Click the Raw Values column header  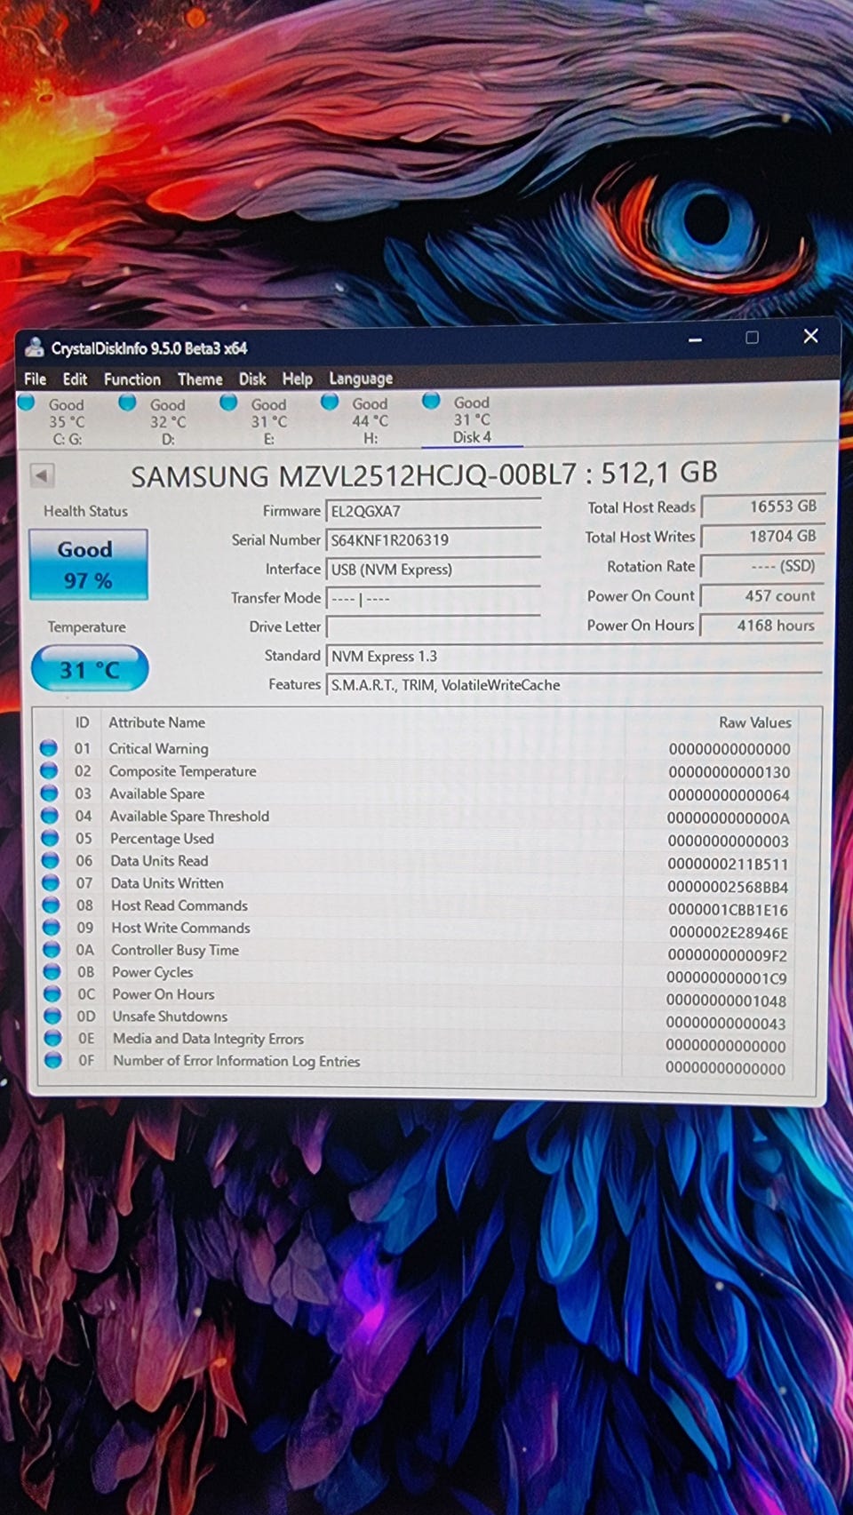tap(754, 722)
